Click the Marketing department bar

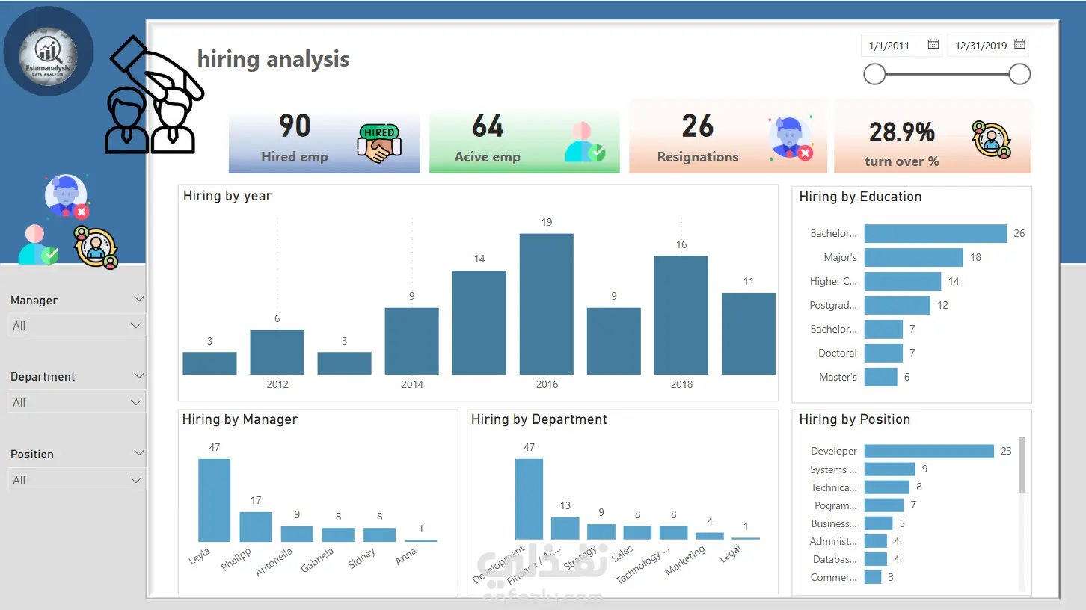pos(710,536)
